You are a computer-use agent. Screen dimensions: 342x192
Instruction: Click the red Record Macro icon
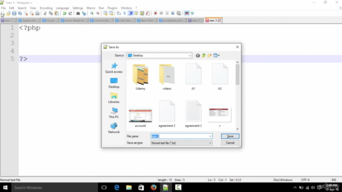[x=156, y=13]
